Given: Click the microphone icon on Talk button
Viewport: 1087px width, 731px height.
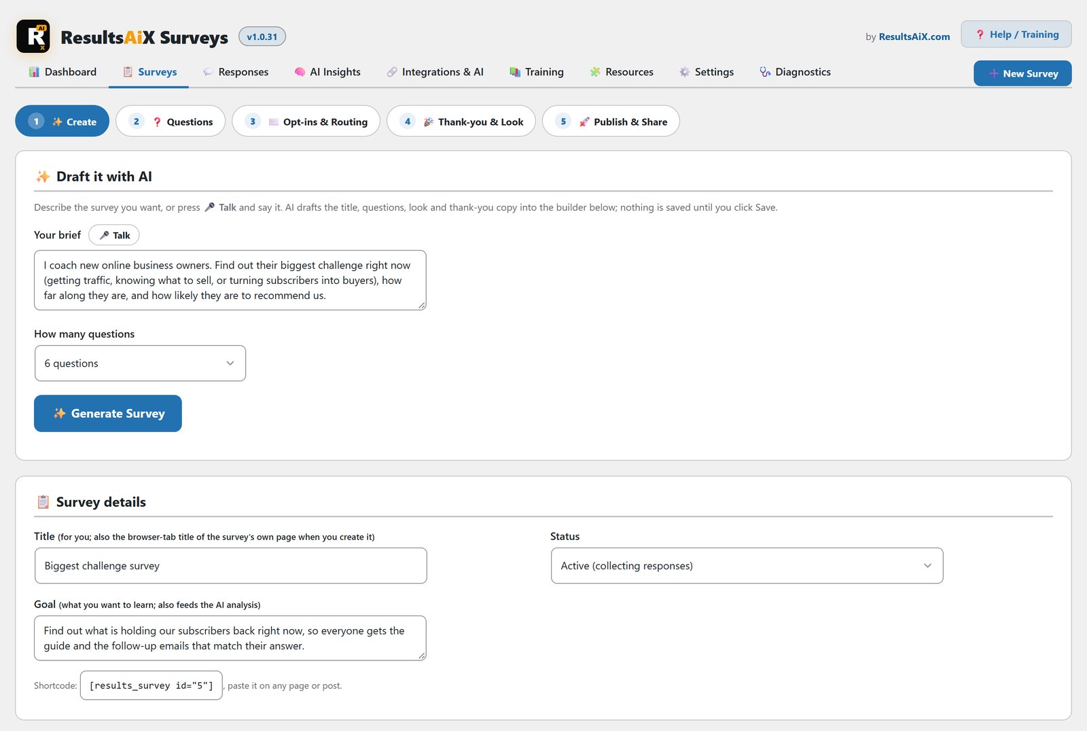Looking at the screenshot, I should click(104, 235).
